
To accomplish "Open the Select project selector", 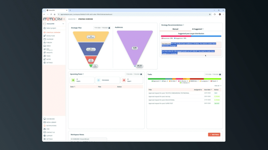I will click(51, 28).
